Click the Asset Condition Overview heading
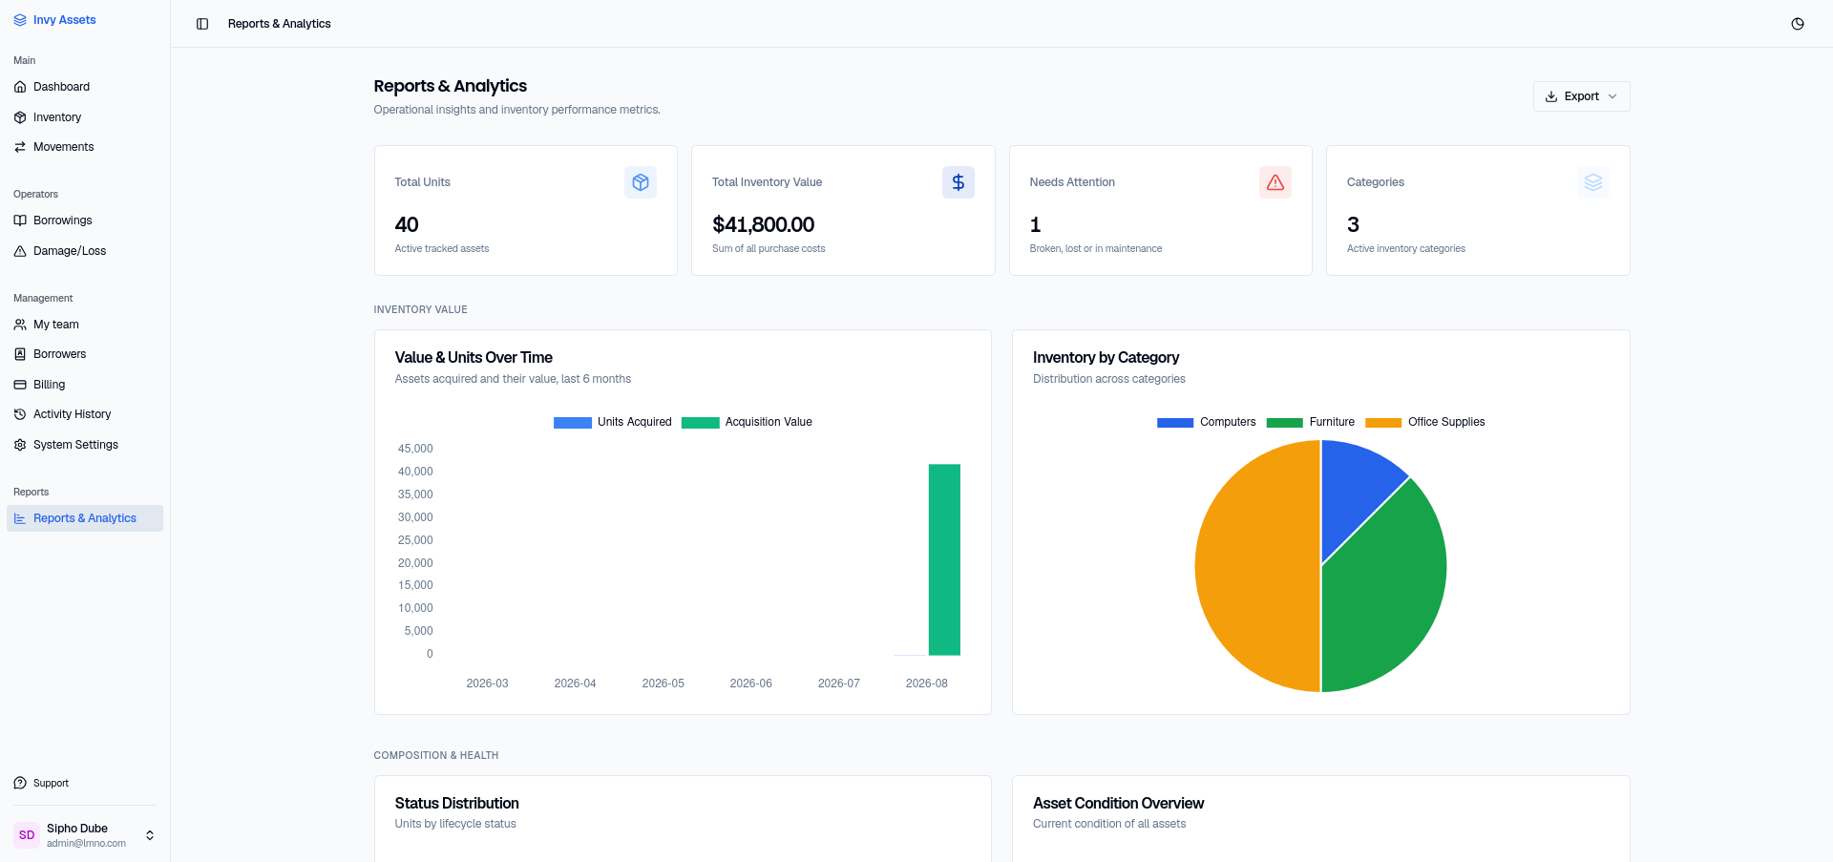The image size is (1833, 862). click(1118, 804)
